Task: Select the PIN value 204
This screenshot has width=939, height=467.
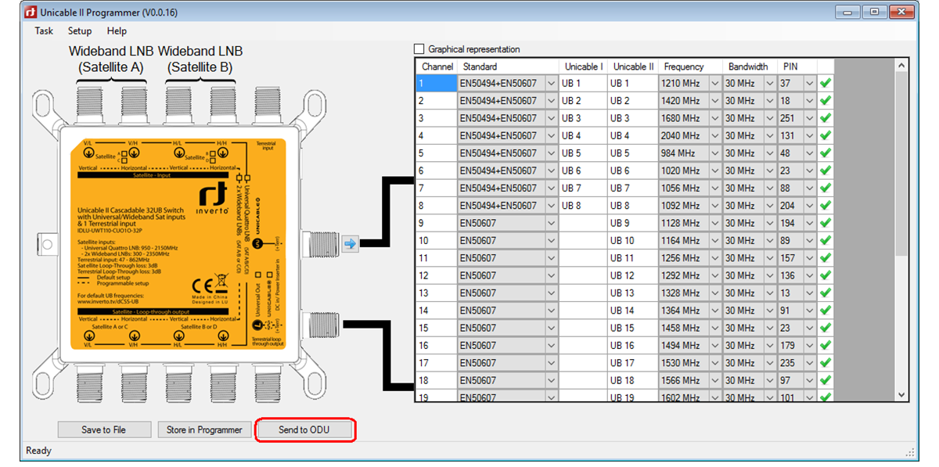Action: pos(790,206)
